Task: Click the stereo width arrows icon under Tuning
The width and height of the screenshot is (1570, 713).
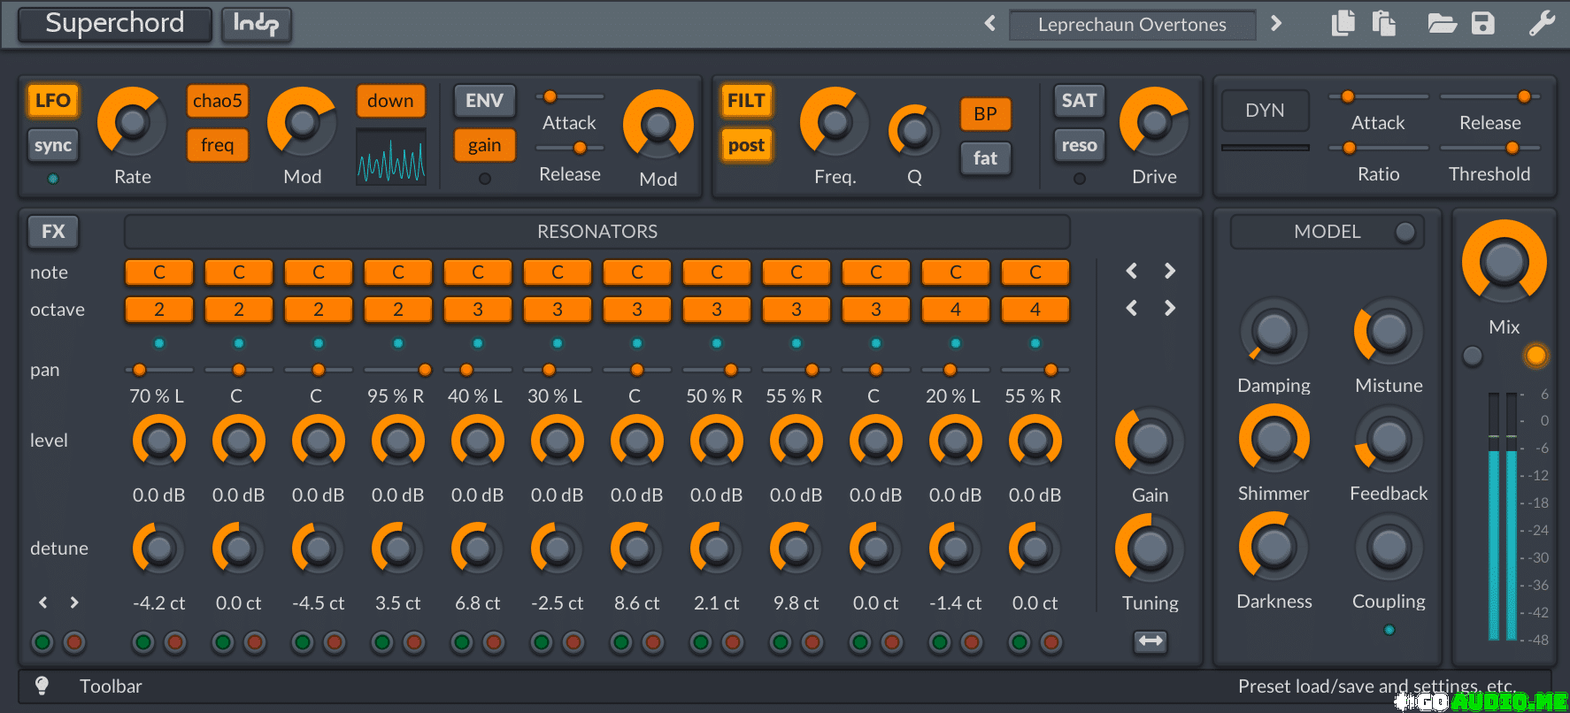Action: [1151, 641]
